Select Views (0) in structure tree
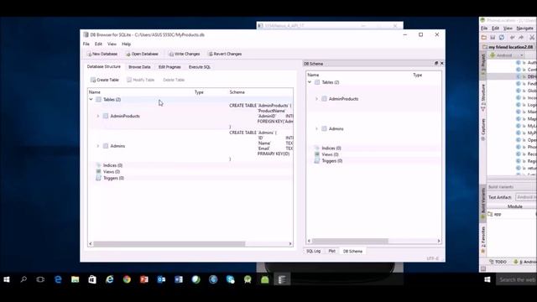 coord(112,171)
